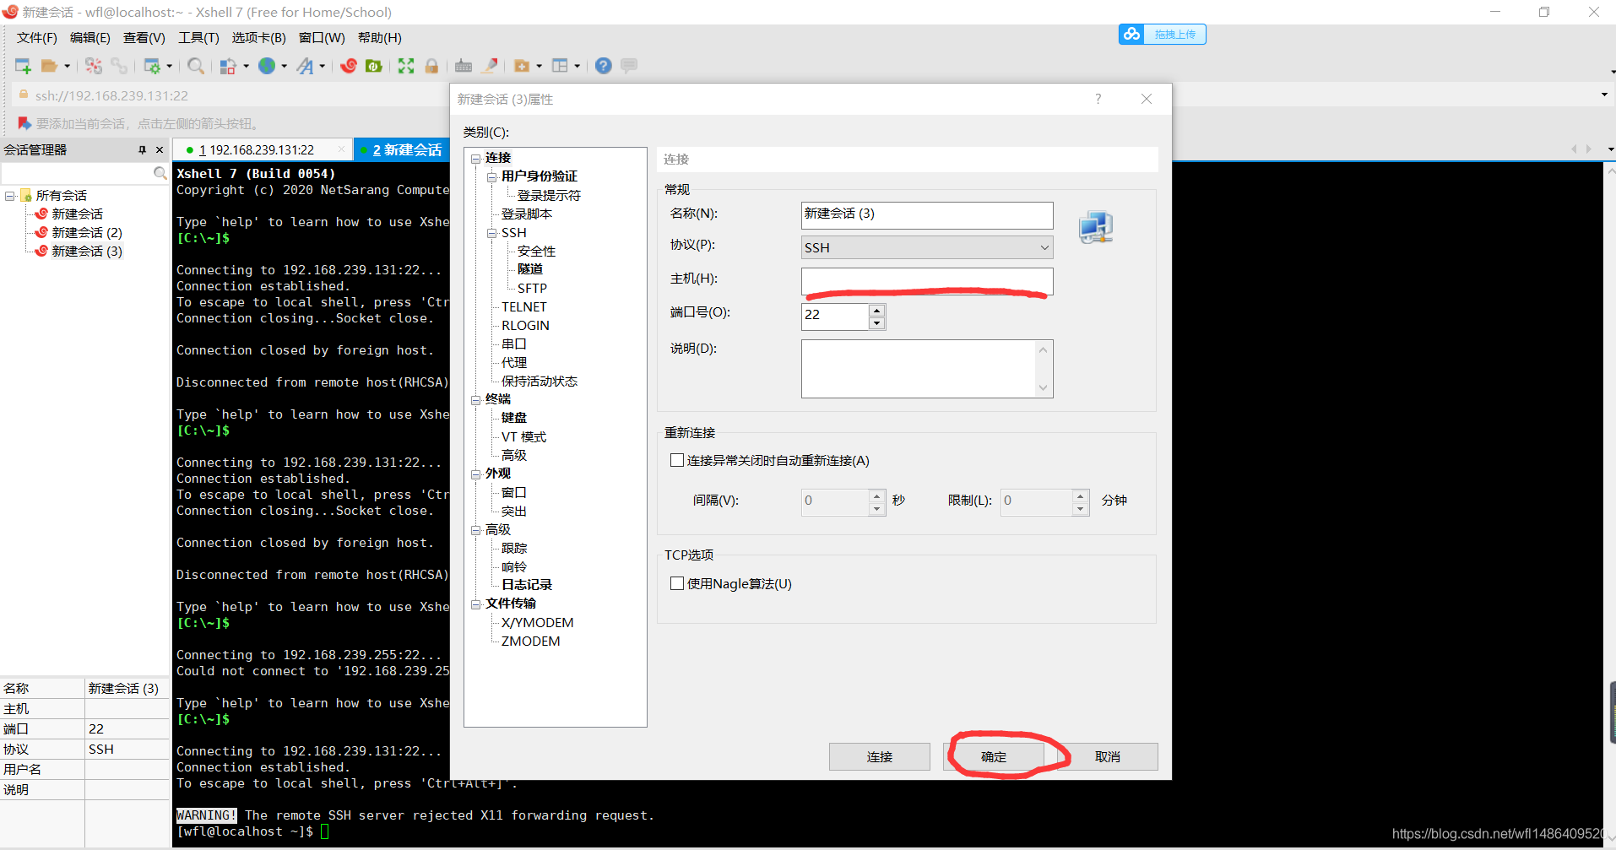Screen dimensions: 1616x850
Task: Enable auto-reconnect on abnormal close checkbox
Action: tap(677, 460)
